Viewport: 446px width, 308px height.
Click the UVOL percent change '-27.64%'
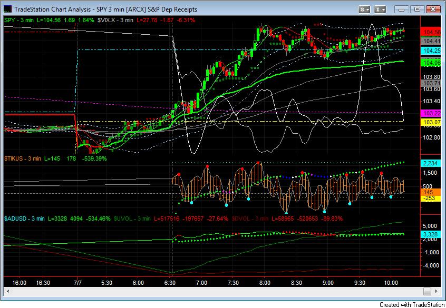[218, 218]
